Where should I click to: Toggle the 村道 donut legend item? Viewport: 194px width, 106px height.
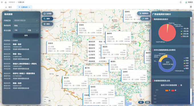186,58
